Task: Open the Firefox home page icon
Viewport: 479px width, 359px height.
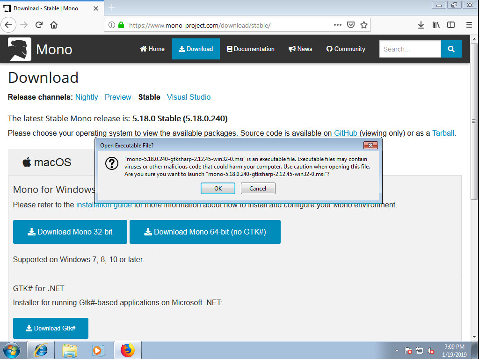Action: [x=54, y=25]
